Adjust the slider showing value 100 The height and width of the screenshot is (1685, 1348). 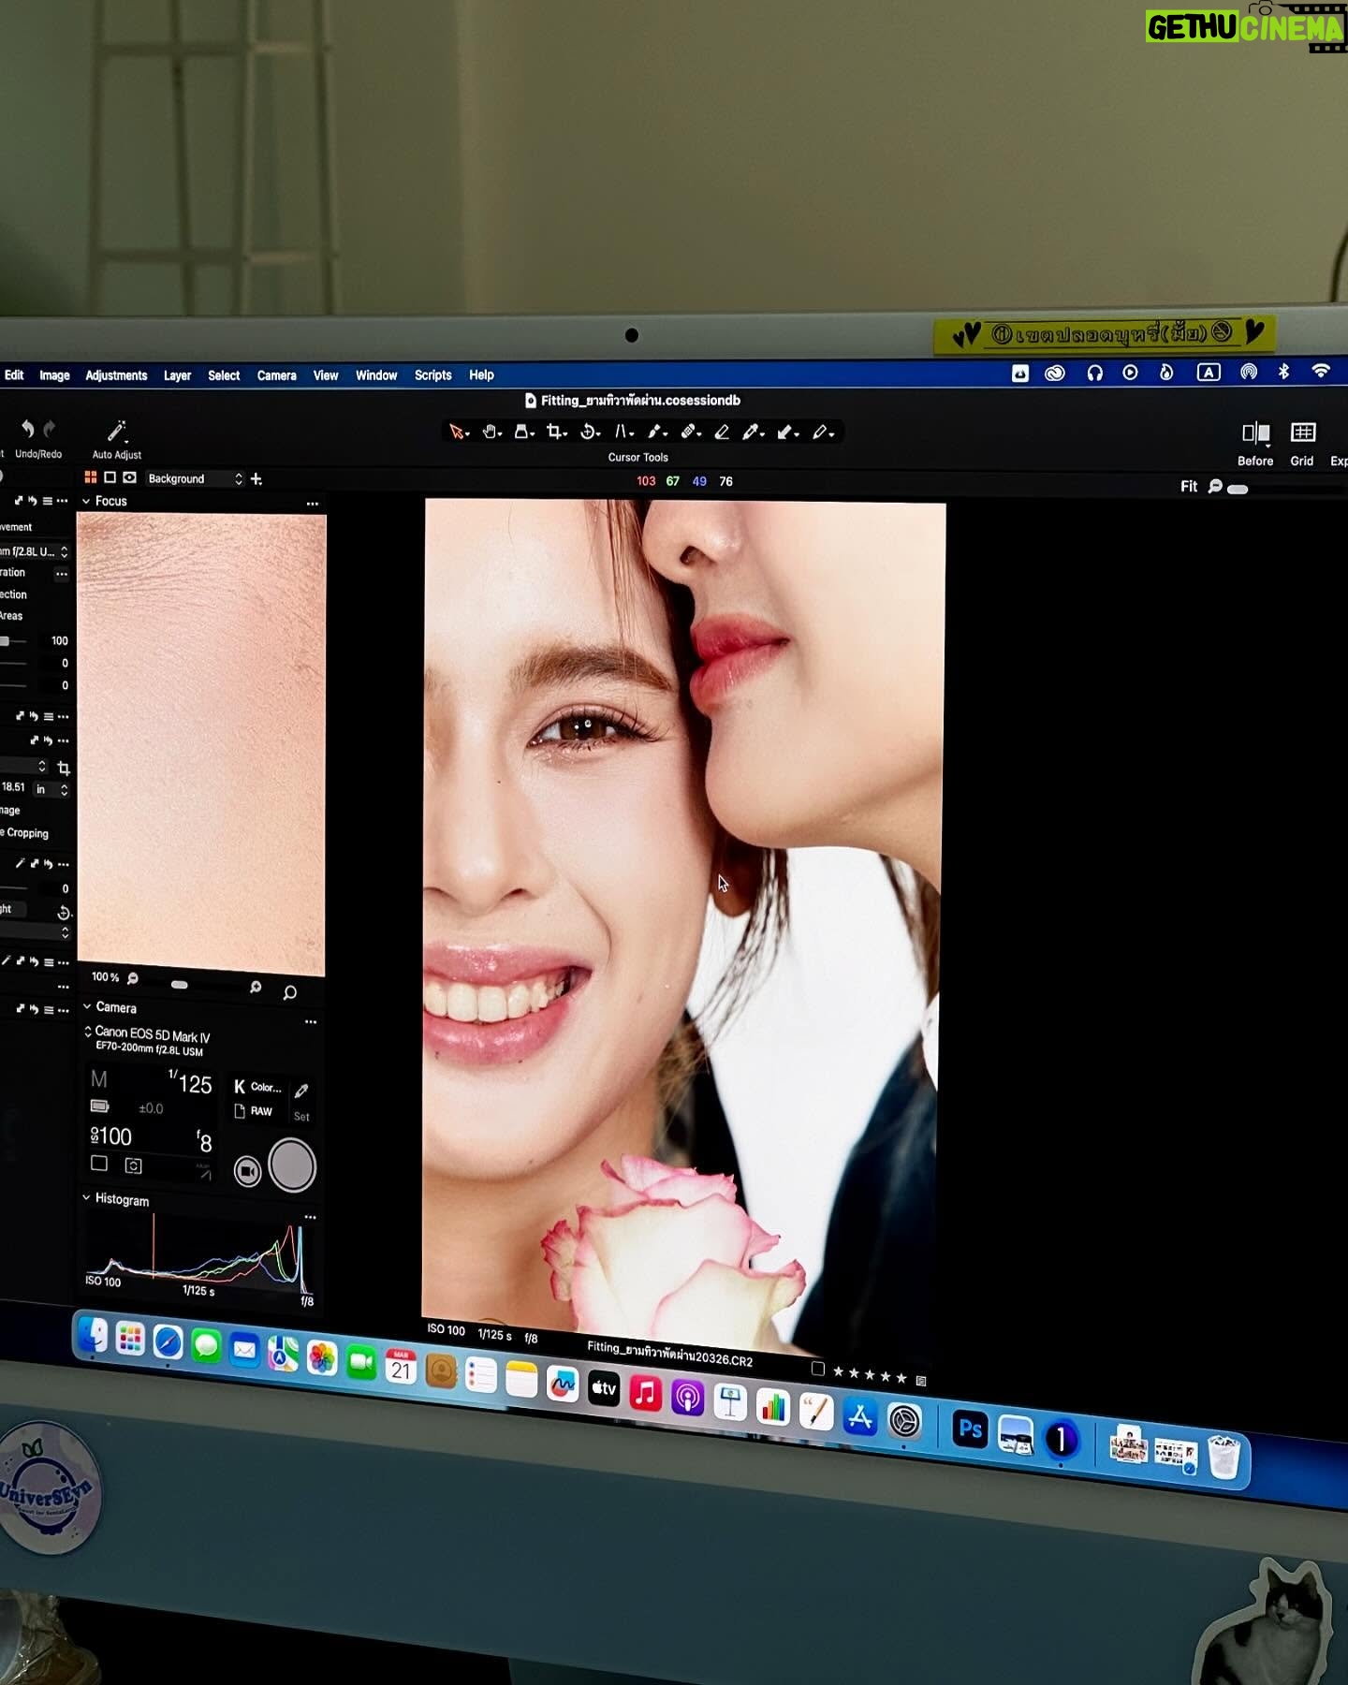[6, 641]
